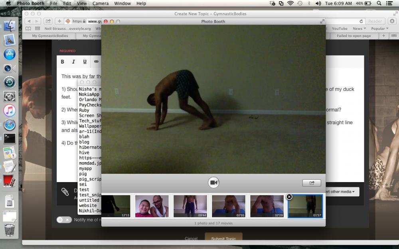Expand the Popular bookmarks dropdown in Safari

tap(380, 29)
